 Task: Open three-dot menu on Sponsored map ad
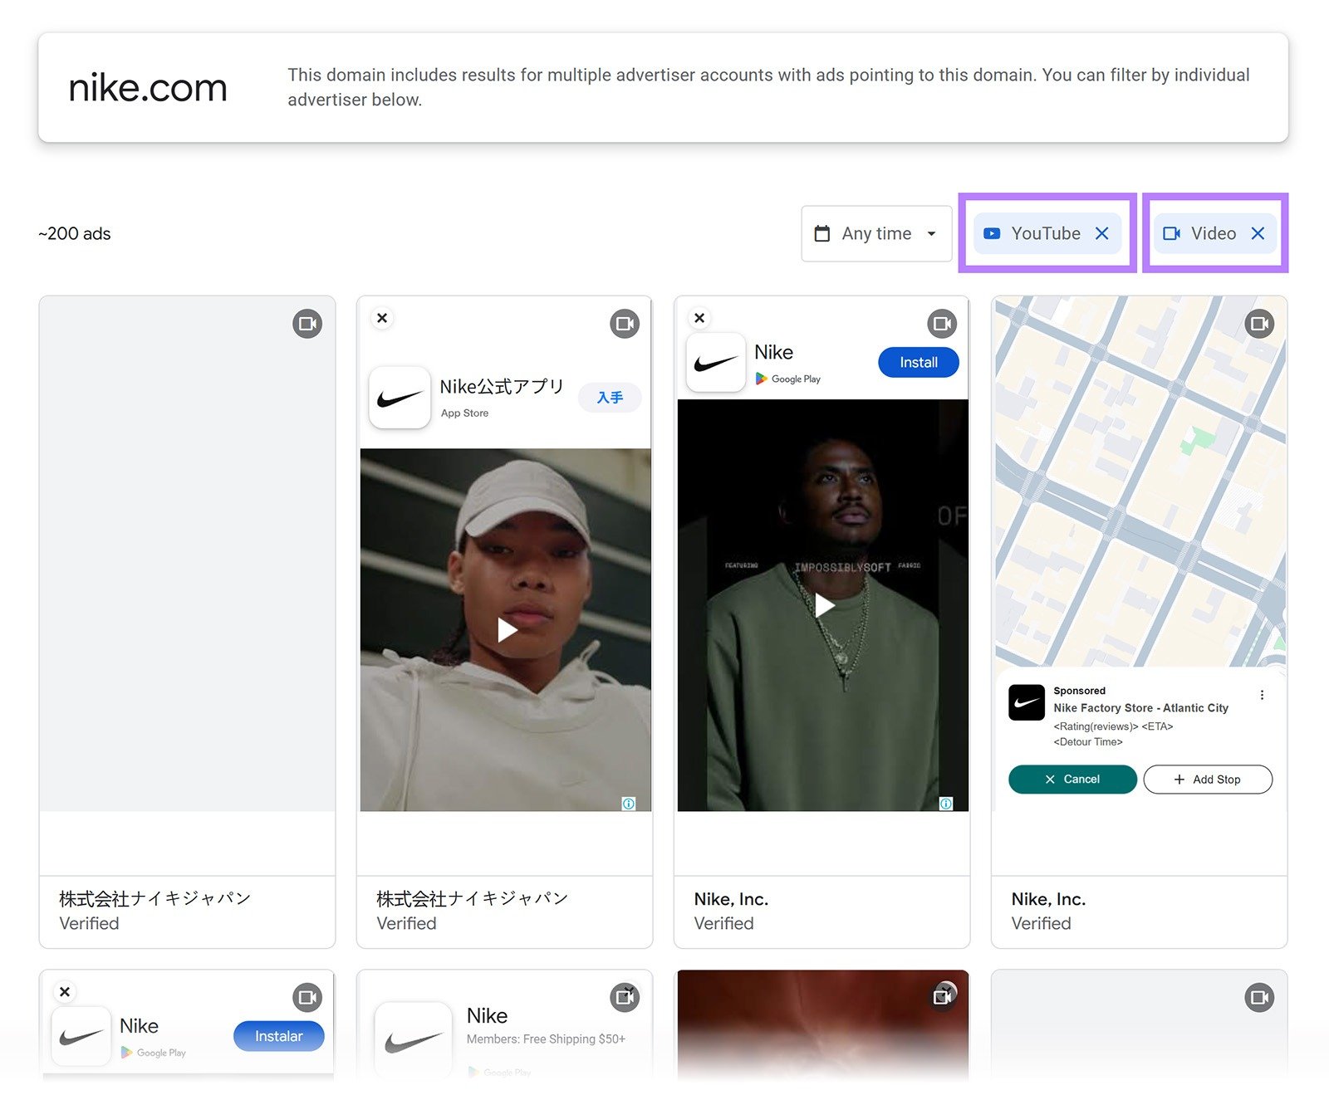pos(1262,695)
